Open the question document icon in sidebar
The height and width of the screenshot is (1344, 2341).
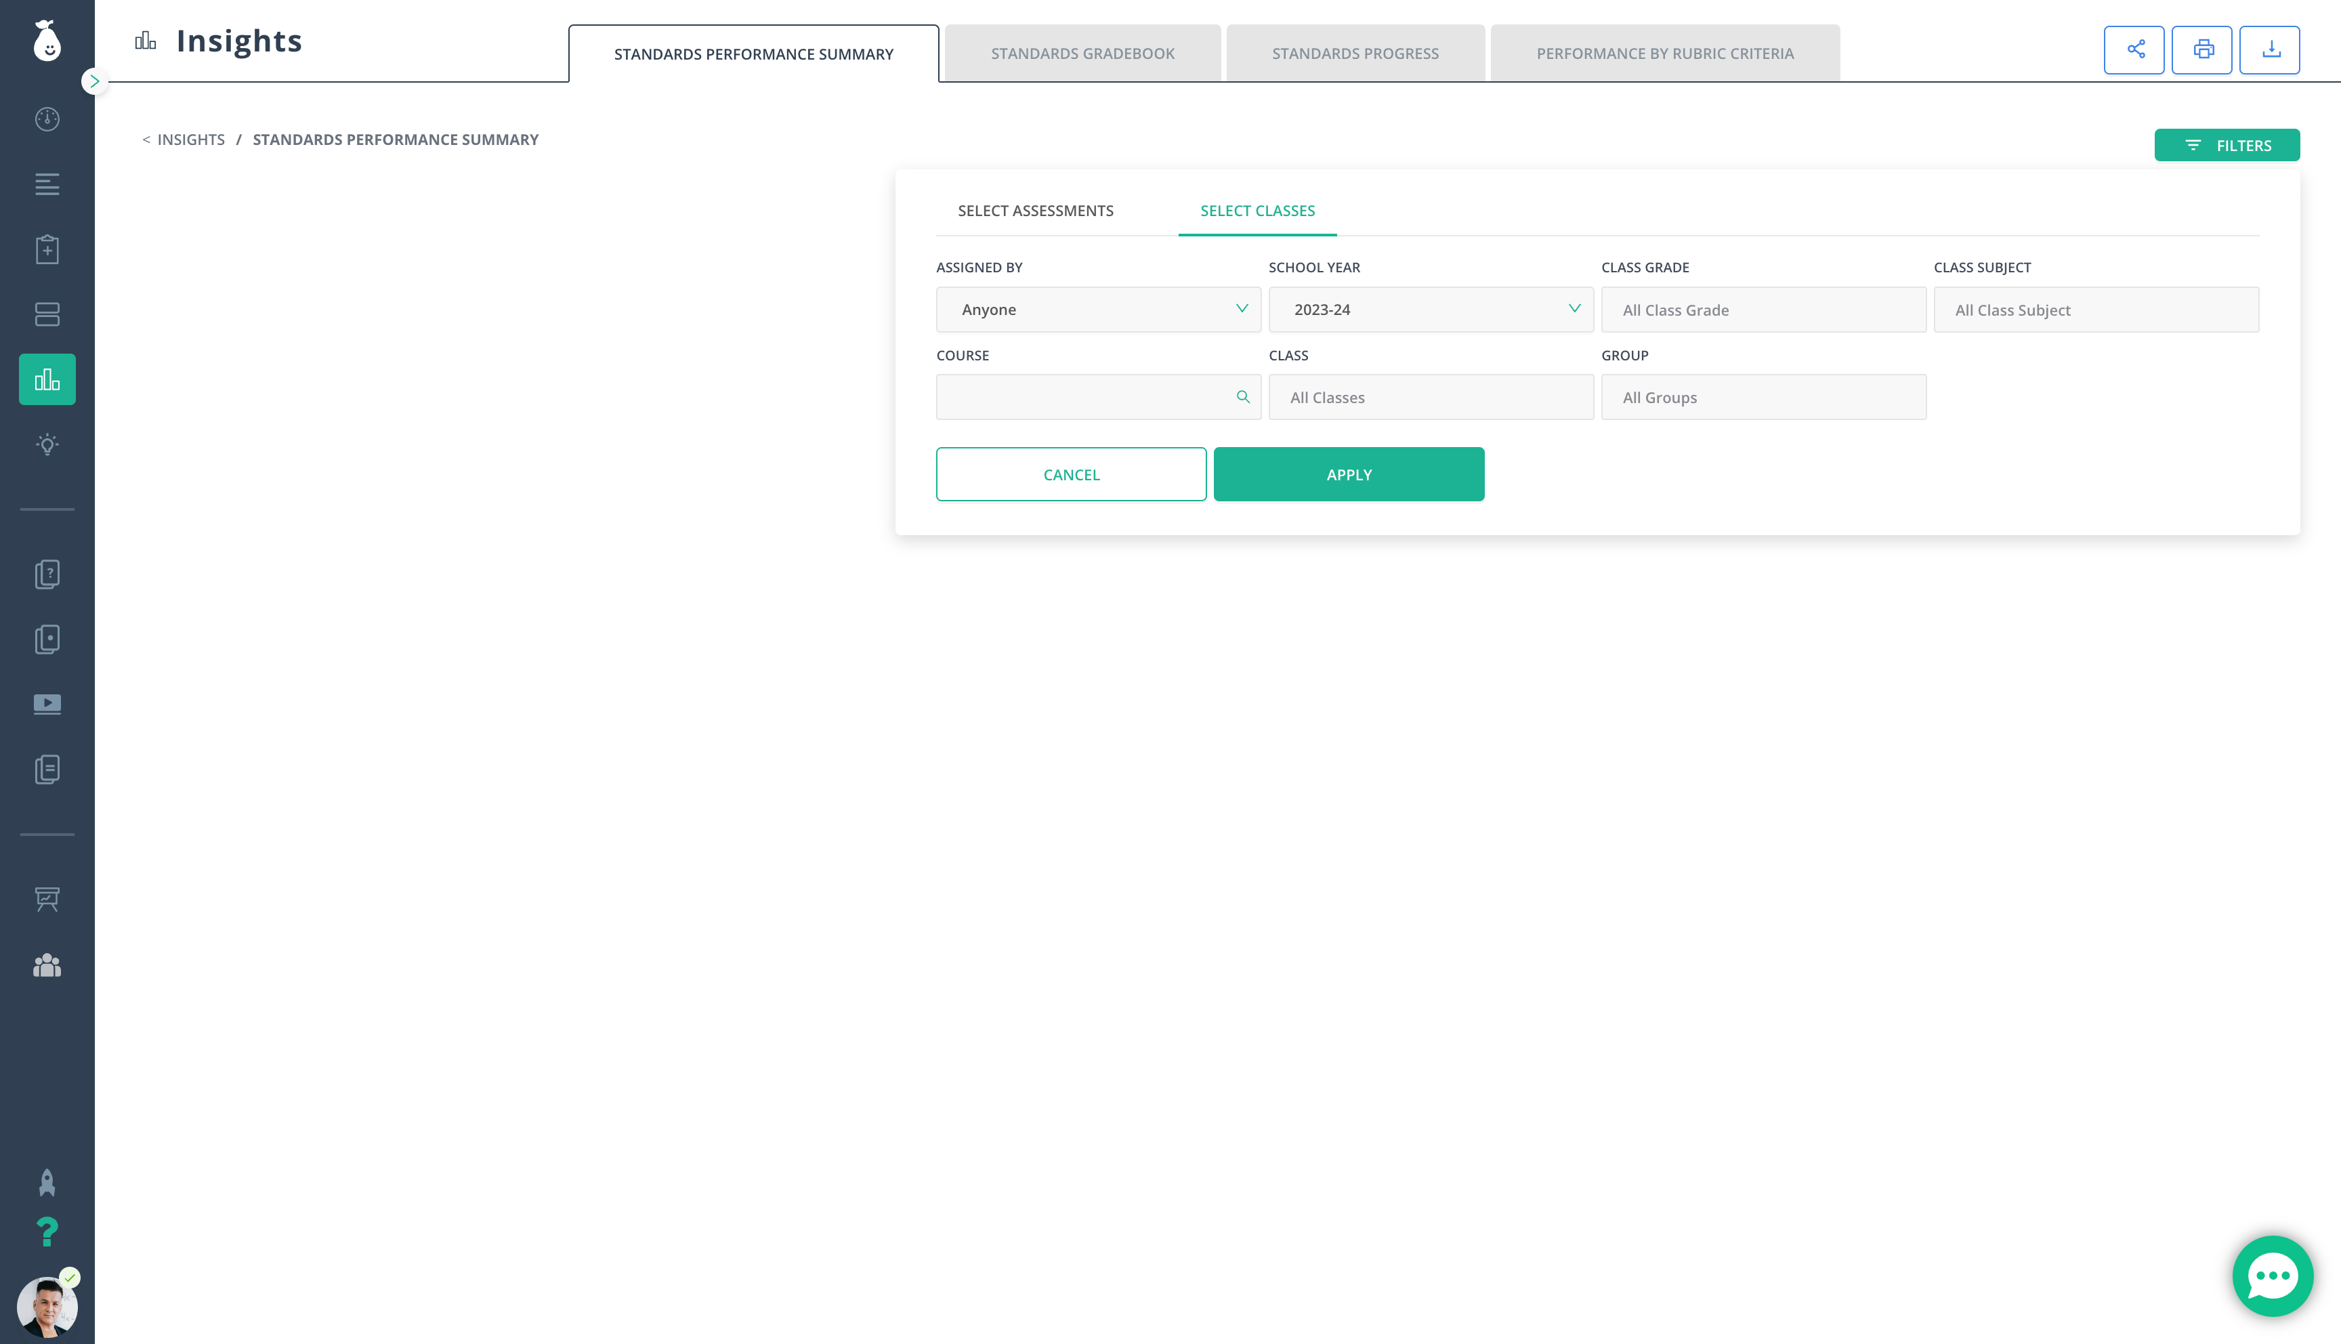(x=47, y=574)
